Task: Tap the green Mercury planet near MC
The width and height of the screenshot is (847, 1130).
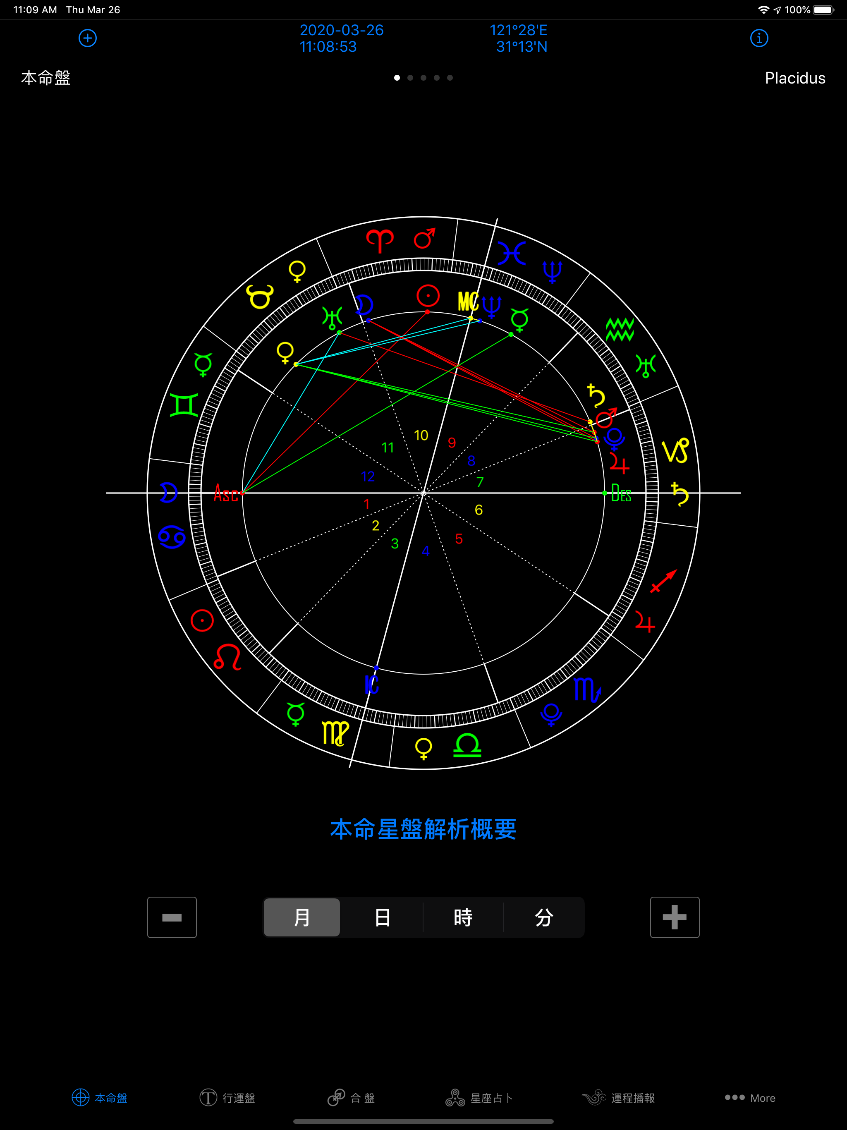Action: pos(520,320)
